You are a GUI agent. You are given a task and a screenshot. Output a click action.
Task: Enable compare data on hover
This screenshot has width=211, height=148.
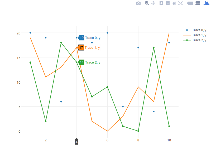click(x=198, y=3)
